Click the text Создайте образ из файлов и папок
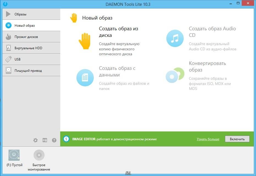This screenshot has height=176, width=256. [x=124, y=86]
